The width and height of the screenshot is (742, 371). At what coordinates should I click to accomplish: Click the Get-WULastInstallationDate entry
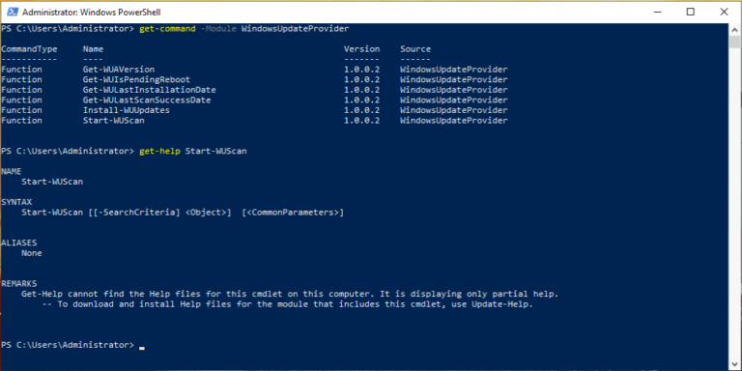149,90
